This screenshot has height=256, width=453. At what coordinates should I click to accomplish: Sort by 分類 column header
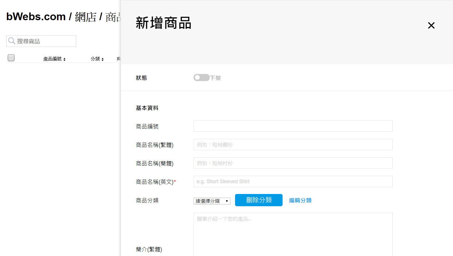coord(95,59)
